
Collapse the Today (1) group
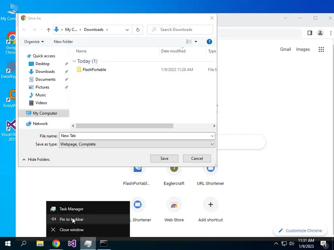tap(74, 61)
